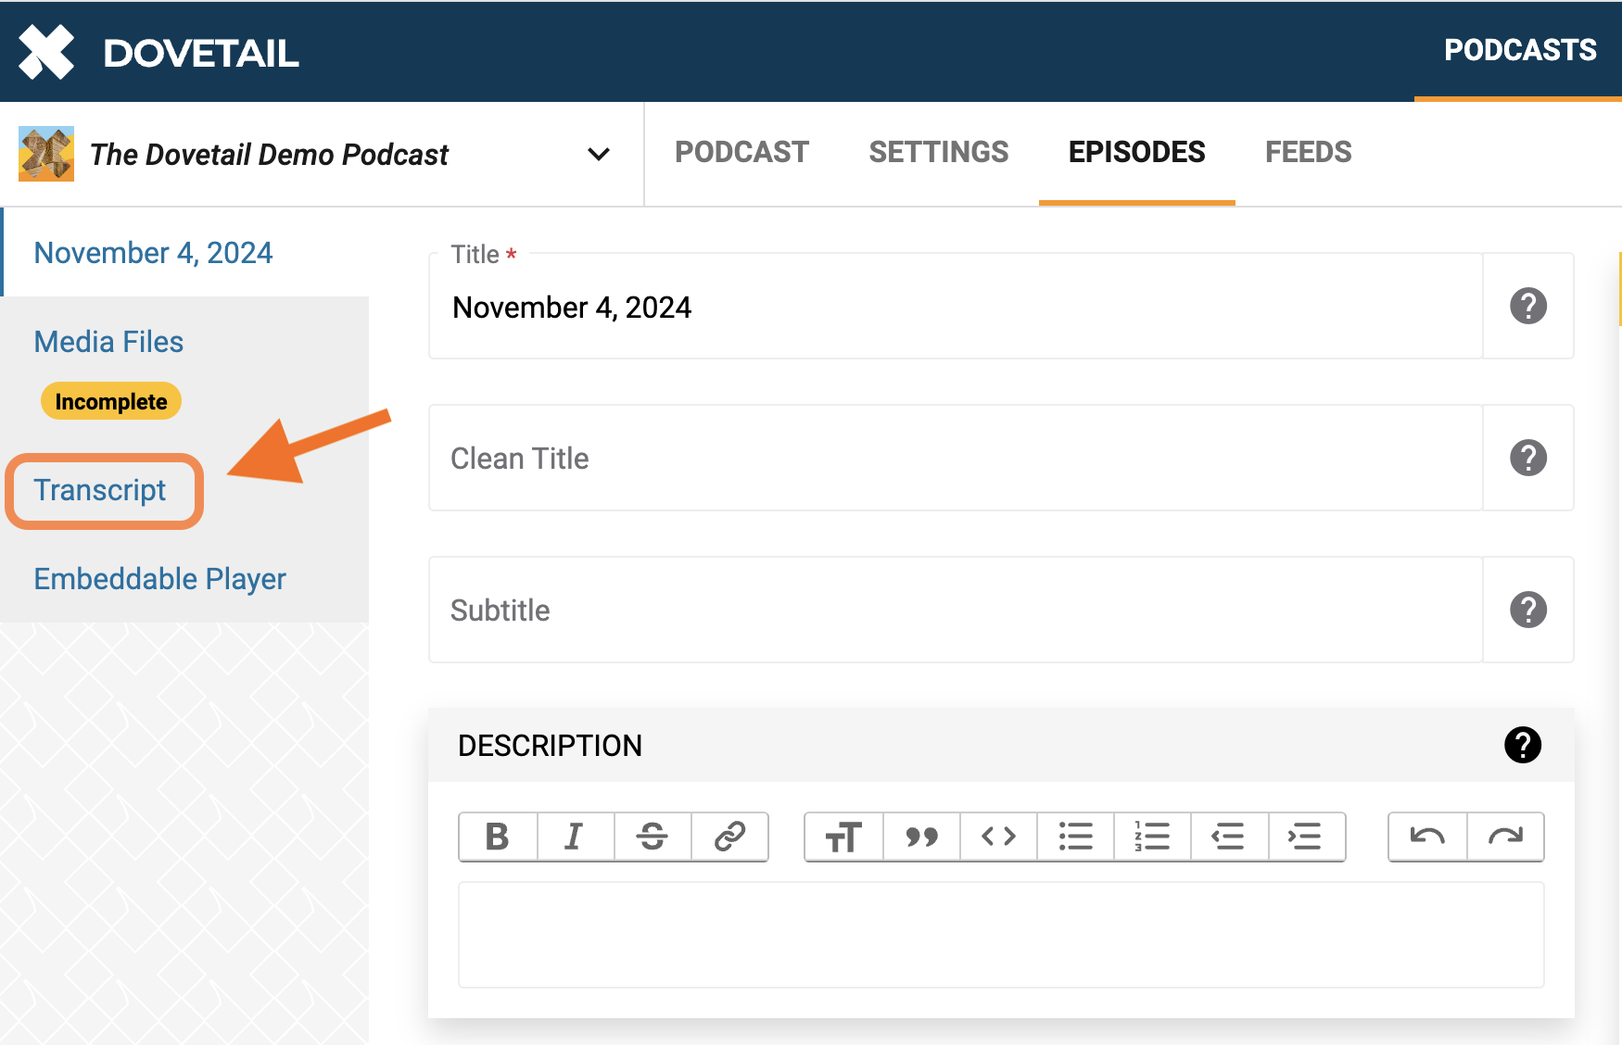1622x1045 pixels.
Task: Click the Clean Title input field
Action: pyautogui.click(x=956, y=458)
